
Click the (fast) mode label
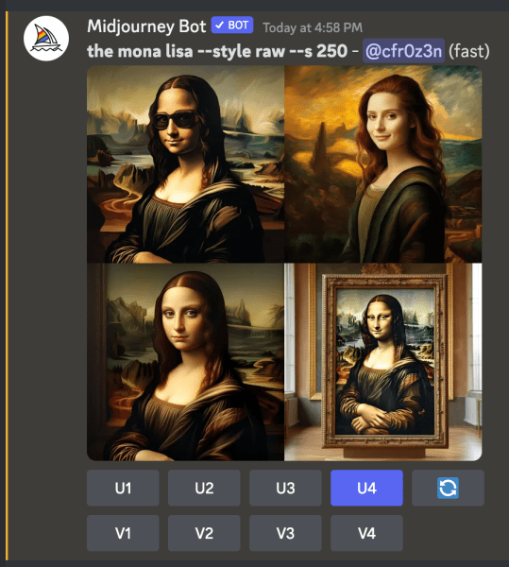[x=469, y=51]
